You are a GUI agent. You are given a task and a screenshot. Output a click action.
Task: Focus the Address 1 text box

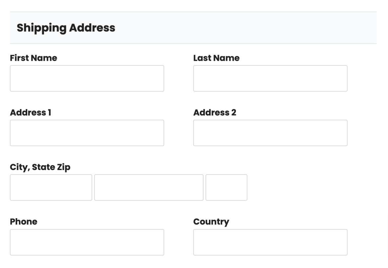pos(87,133)
